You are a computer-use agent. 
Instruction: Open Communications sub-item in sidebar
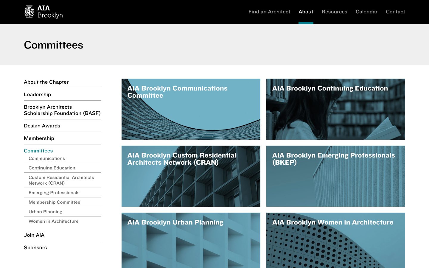tap(47, 158)
